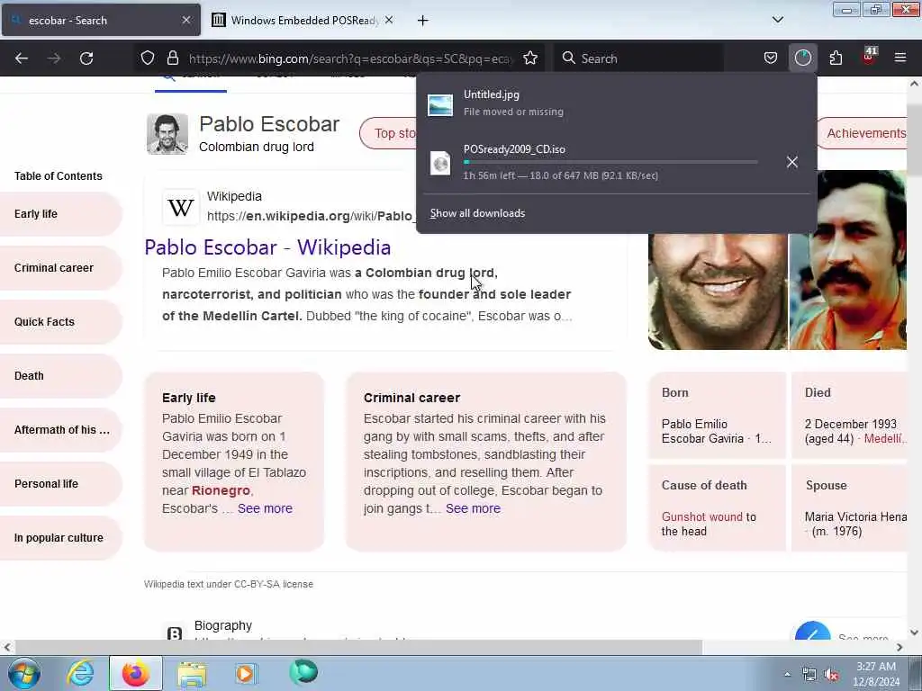Open Windows Media Player from taskbar
922x691 pixels.
tap(246, 673)
